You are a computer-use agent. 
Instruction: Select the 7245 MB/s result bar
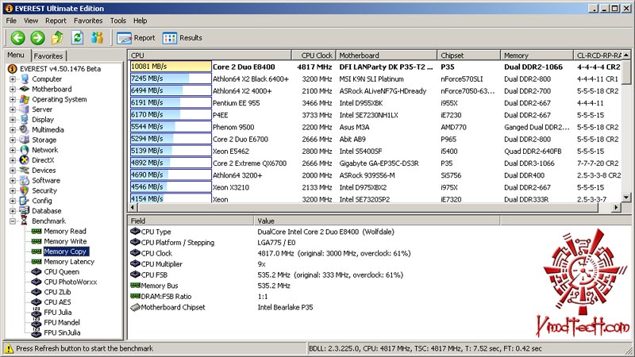(x=171, y=79)
